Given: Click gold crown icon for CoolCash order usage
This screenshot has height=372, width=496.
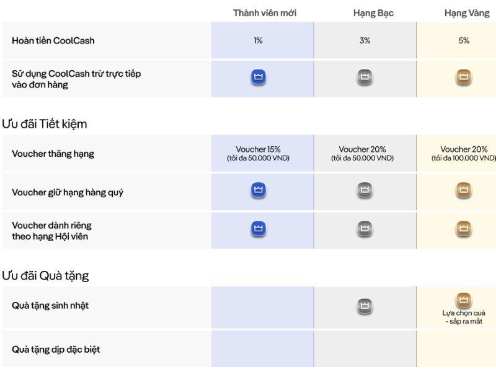Looking at the screenshot, I should pos(463,77).
